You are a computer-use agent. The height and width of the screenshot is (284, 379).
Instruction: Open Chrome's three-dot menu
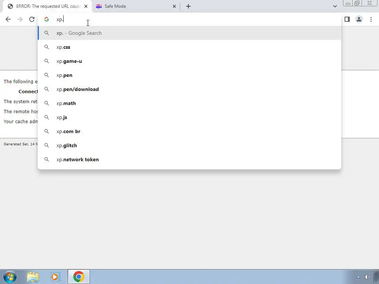(371, 19)
